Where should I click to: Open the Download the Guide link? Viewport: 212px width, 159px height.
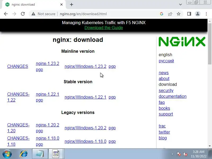click(x=104, y=28)
